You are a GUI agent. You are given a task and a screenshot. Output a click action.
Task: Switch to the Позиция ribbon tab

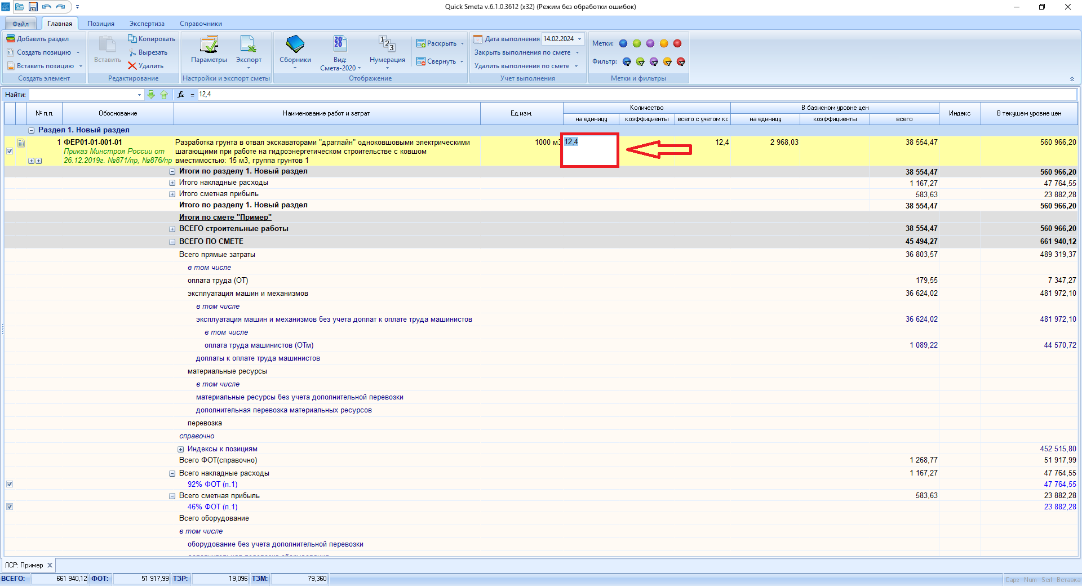(101, 24)
